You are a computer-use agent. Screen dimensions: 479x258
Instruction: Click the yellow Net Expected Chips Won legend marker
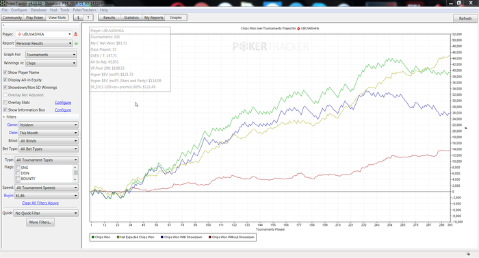pos(118,237)
